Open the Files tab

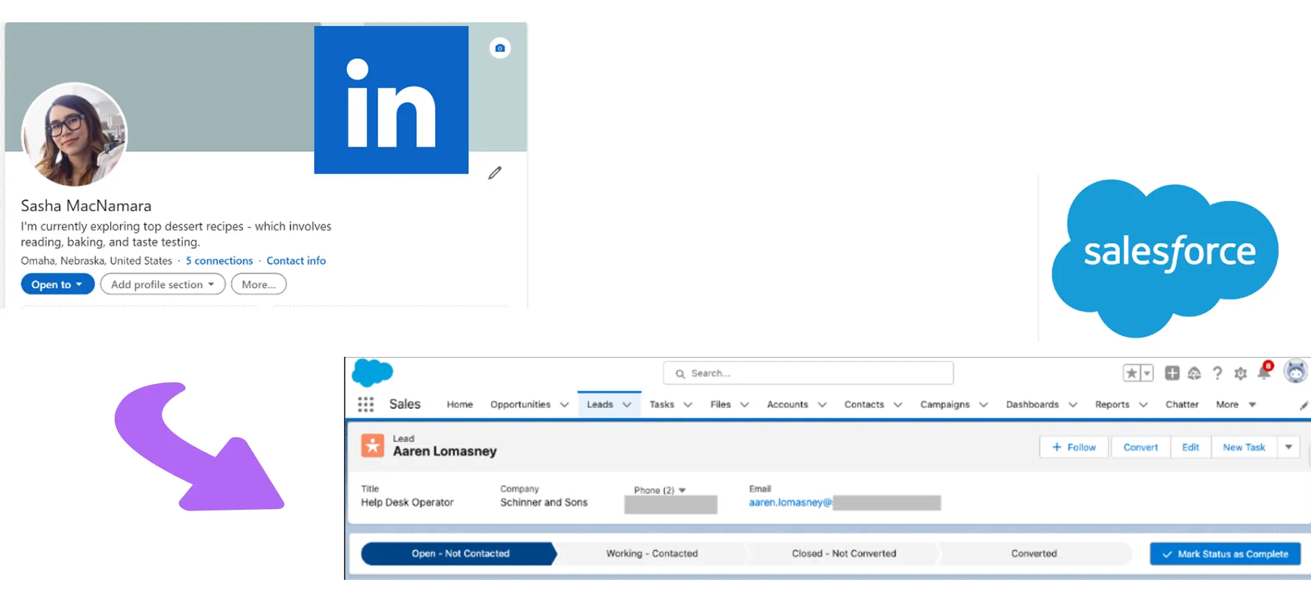(x=721, y=405)
